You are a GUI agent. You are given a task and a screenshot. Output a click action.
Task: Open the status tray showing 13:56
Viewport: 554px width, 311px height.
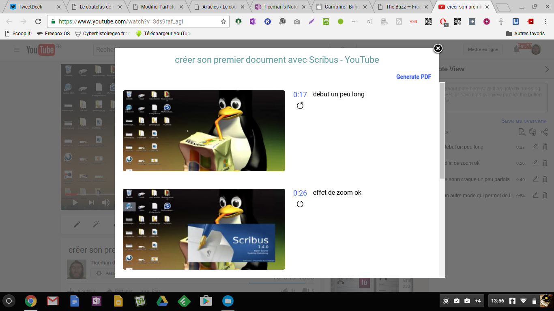click(x=520, y=301)
